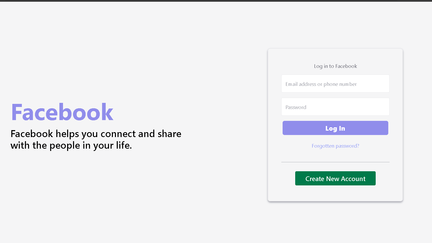Activate the email field placeholder text
Screen dimensions: 432x243
[321, 84]
